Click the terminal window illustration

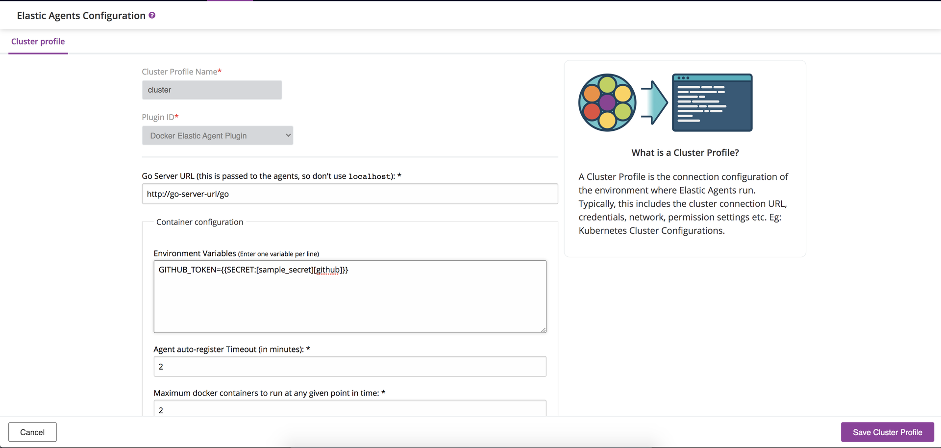(x=712, y=102)
